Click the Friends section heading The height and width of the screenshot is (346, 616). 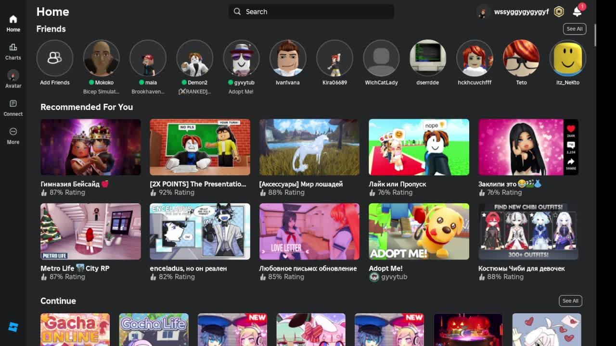[x=51, y=29]
